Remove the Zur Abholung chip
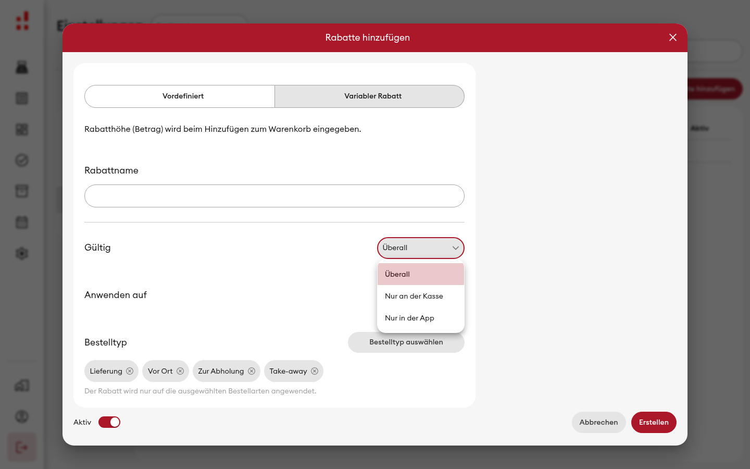750x469 pixels. click(x=252, y=371)
